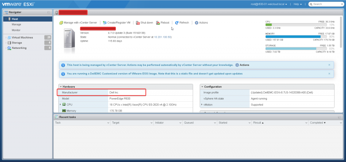Click the Virtual Machines count badge 25
346x162 pixels.
[48, 37]
